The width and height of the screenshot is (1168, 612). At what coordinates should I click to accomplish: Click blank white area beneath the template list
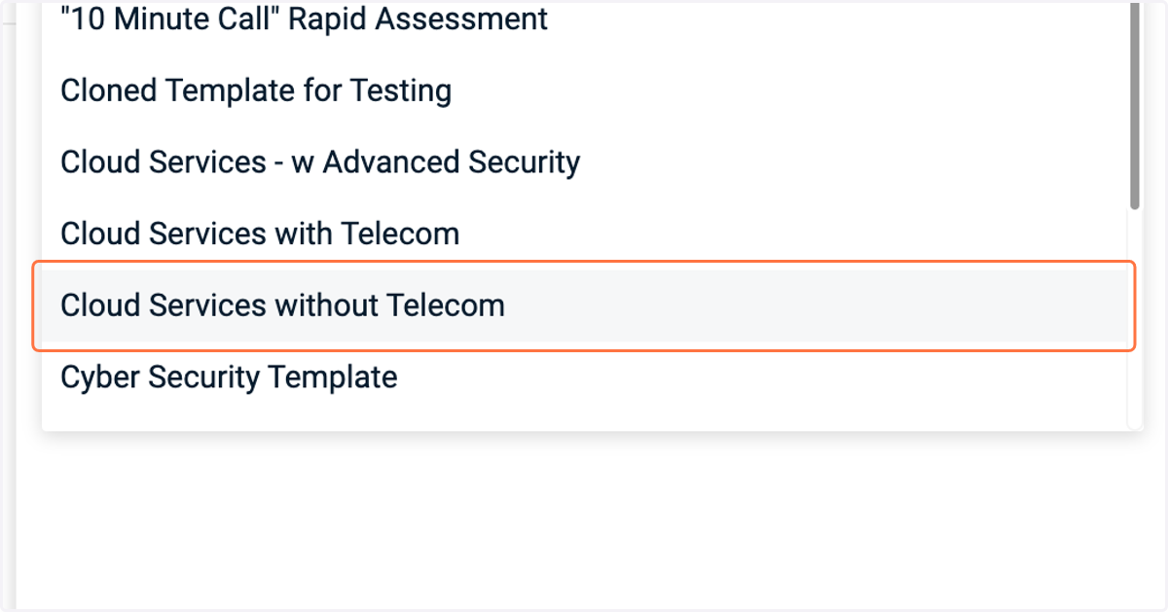[584, 521]
